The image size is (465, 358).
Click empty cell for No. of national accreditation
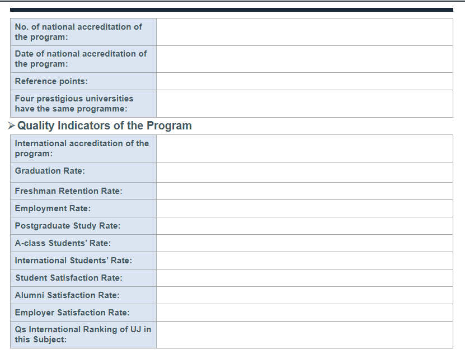(x=304, y=32)
